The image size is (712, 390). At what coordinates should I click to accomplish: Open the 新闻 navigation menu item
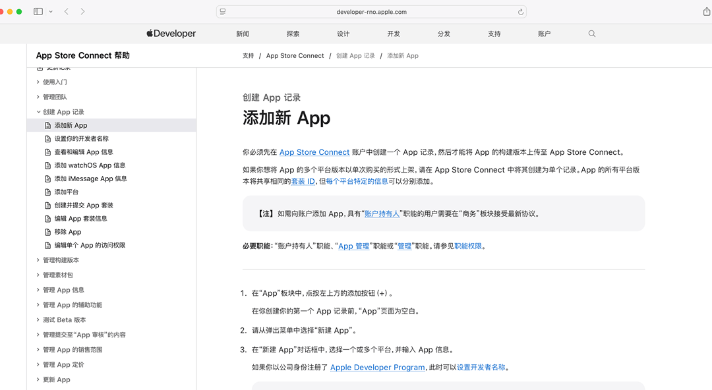(243, 34)
